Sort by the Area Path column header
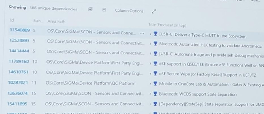This screenshot has width=264, height=114. tap(56, 22)
